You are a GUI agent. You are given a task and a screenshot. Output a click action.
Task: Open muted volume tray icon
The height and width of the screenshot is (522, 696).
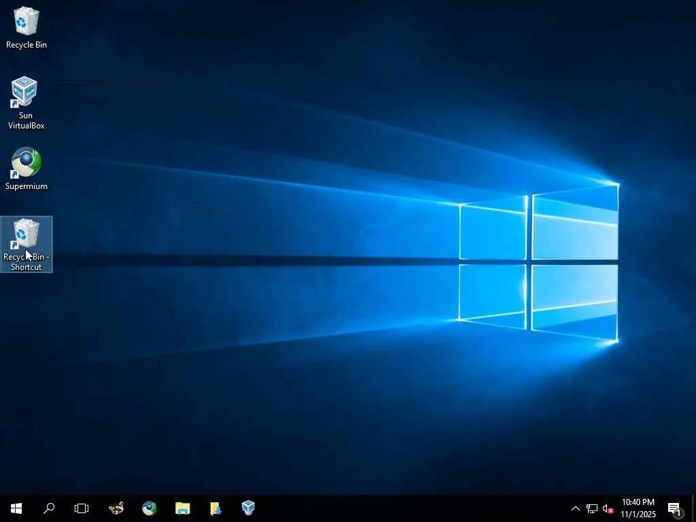(x=608, y=508)
